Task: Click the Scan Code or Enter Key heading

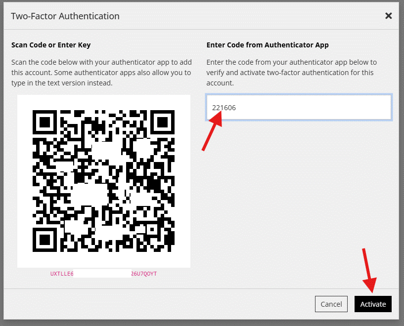Action: tap(51, 45)
